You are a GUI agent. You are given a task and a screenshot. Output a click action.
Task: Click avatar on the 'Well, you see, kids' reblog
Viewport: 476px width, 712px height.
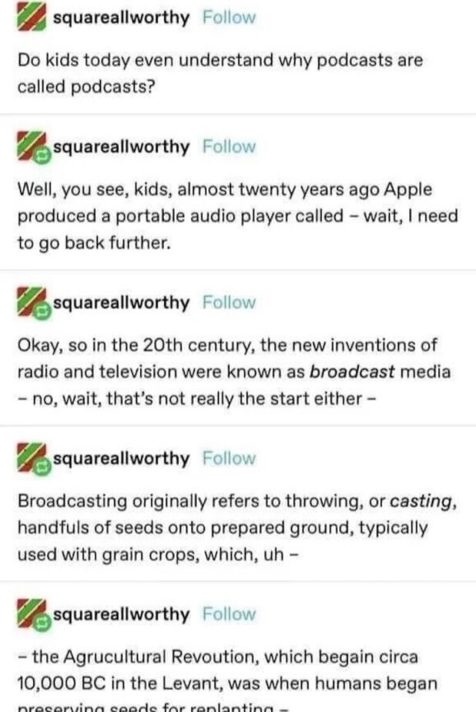pos(33,147)
